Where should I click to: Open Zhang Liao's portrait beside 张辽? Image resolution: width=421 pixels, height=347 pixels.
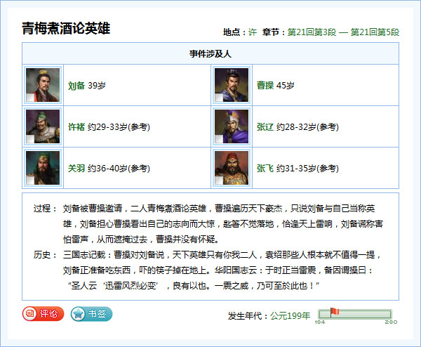232,126
